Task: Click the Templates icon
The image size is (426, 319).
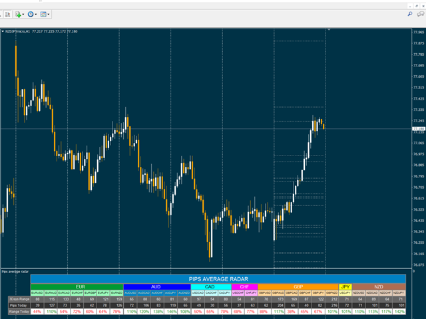Action: pos(43,15)
